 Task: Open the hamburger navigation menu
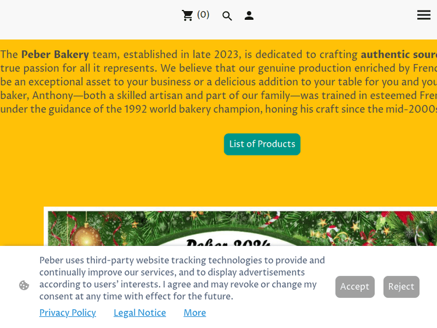(x=424, y=15)
